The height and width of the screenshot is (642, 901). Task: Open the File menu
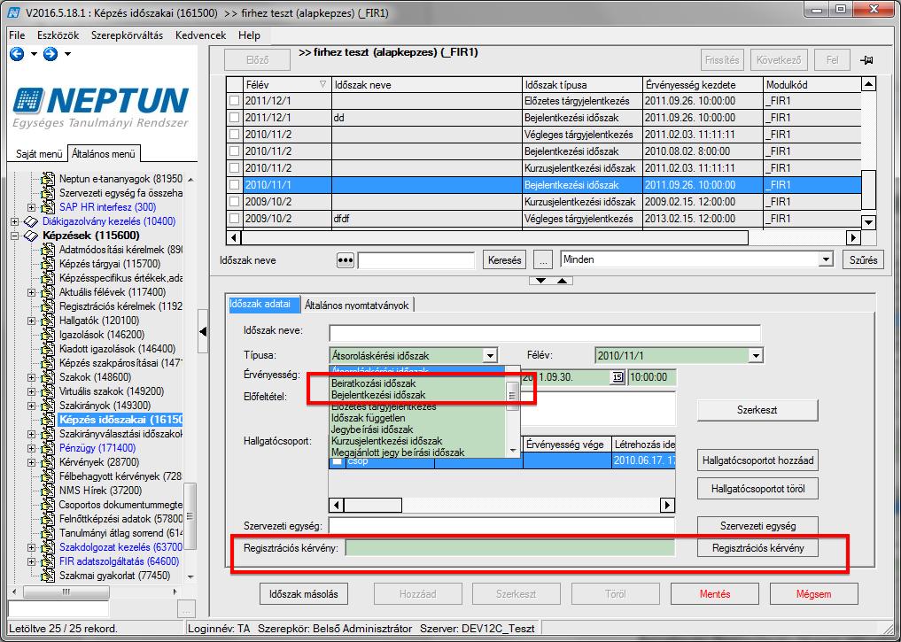(17, 35)
